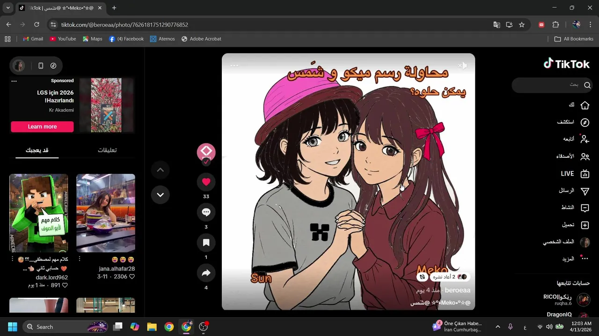The width and height of the screenshot is (599, 336).
Task: Click the Chrome address bar URL
Action: [124, 25]
